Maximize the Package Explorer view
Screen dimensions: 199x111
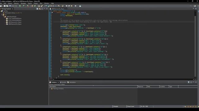tap(47, 9)
